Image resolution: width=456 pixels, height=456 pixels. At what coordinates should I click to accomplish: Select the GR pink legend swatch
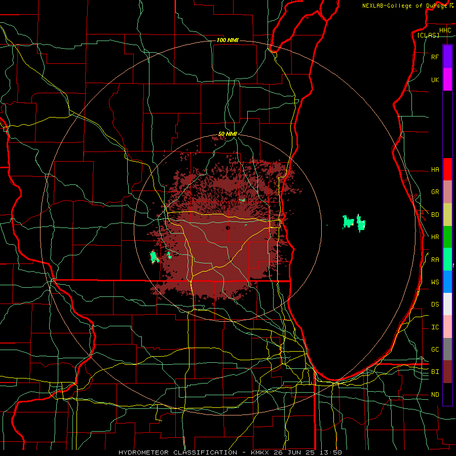point(447,192)
